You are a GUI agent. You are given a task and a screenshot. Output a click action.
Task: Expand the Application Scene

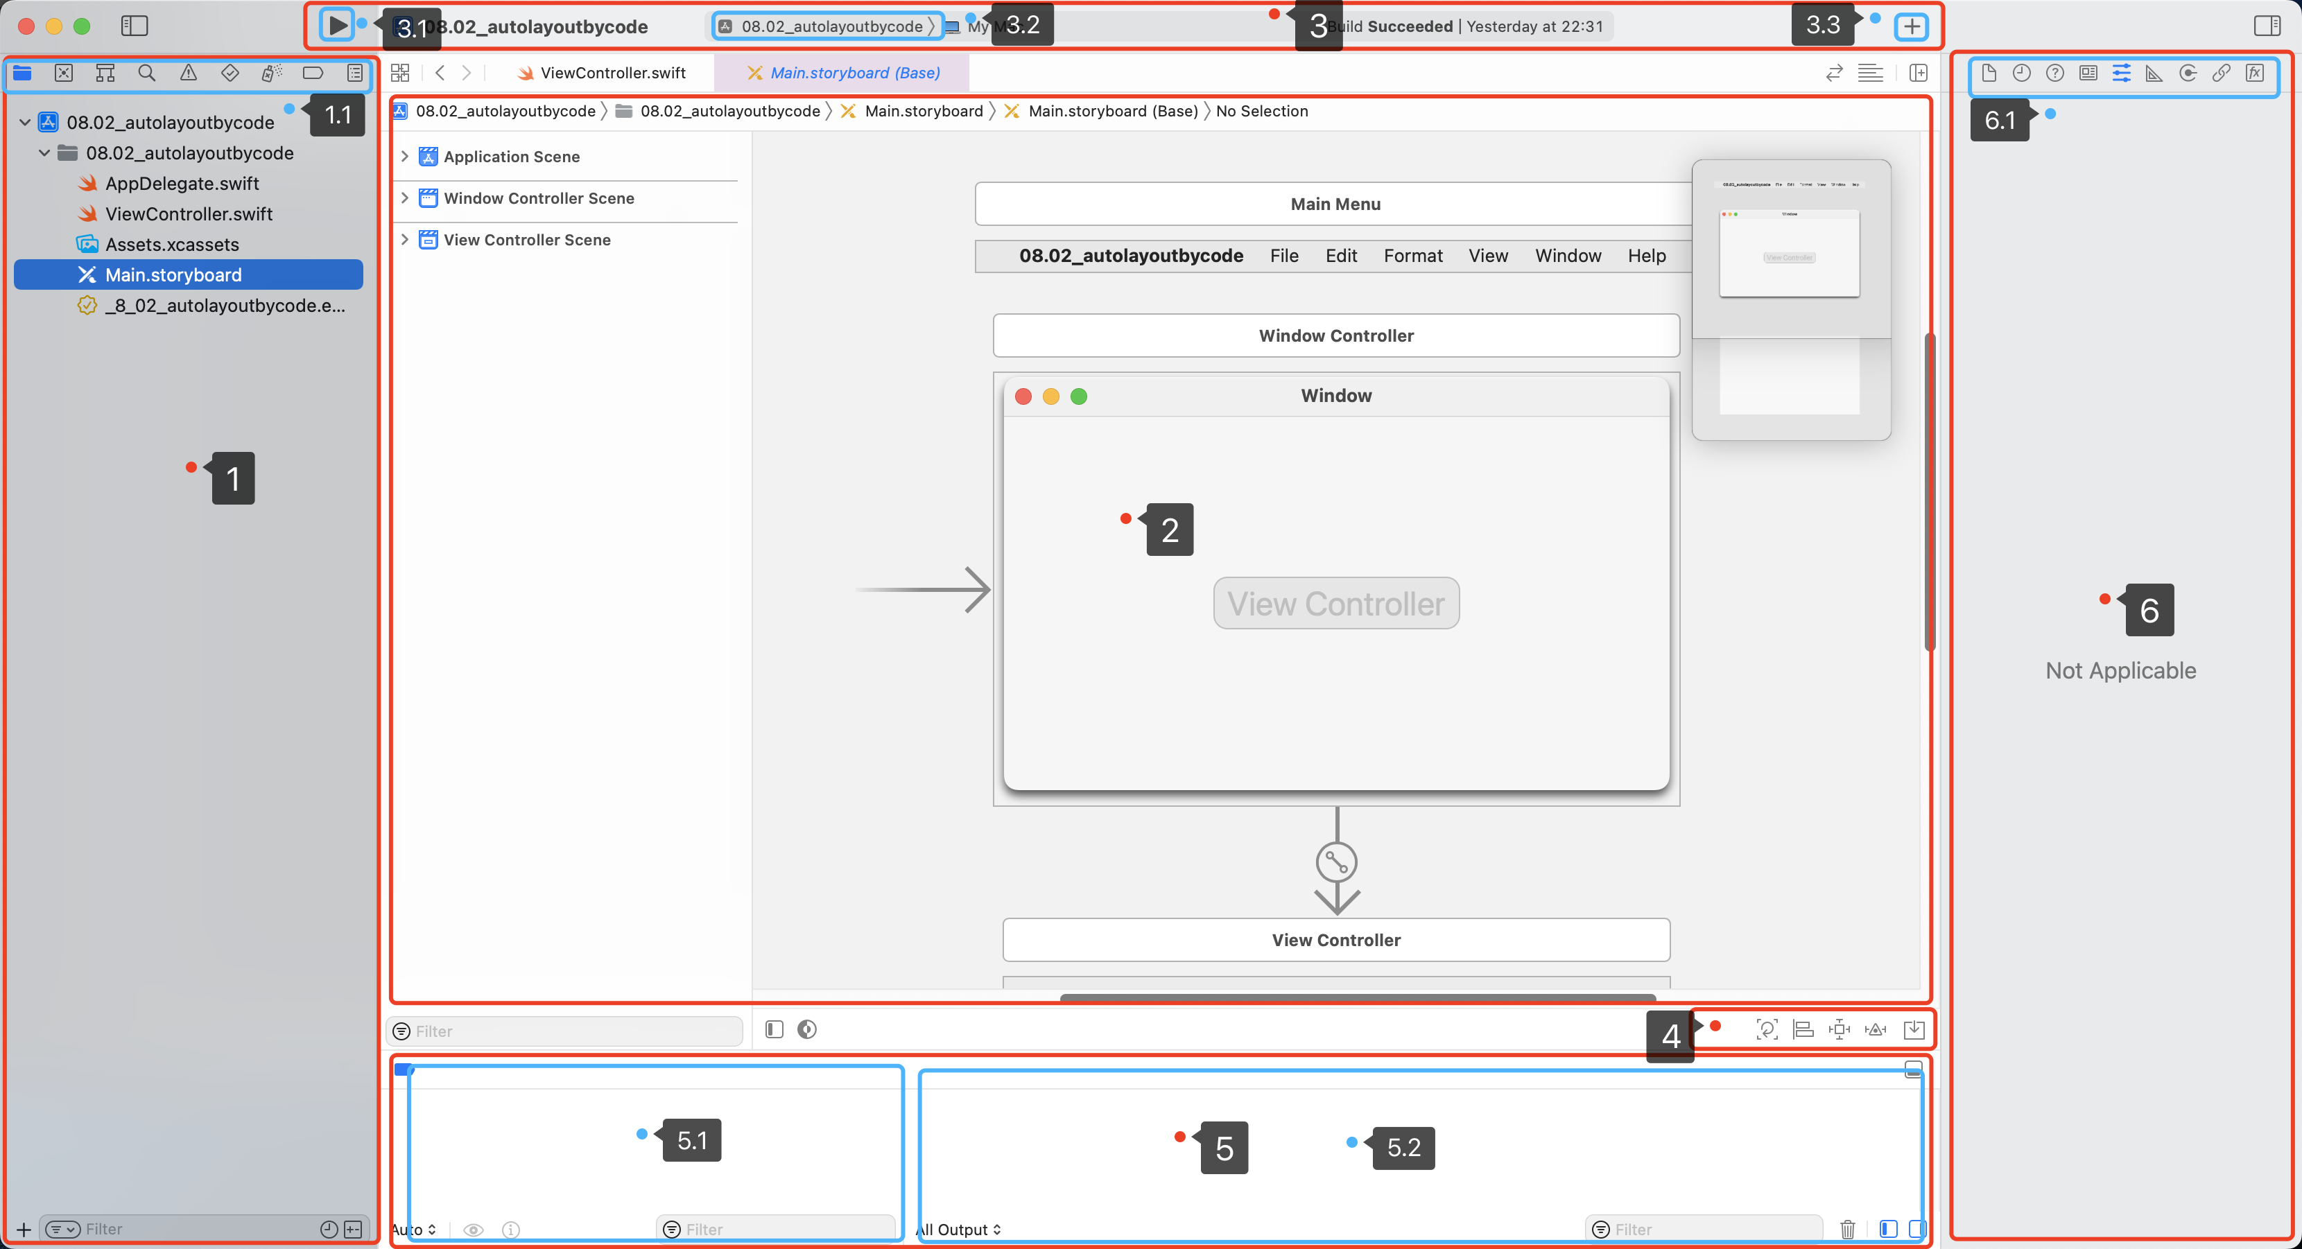(405, 157)
